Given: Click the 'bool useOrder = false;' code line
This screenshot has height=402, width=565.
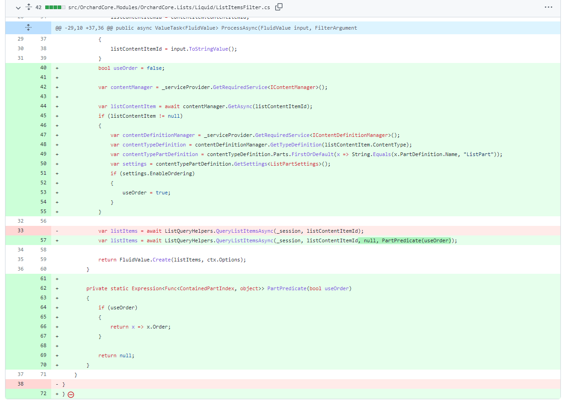Looking at the screenshot, I should click(x=131, y=68).
